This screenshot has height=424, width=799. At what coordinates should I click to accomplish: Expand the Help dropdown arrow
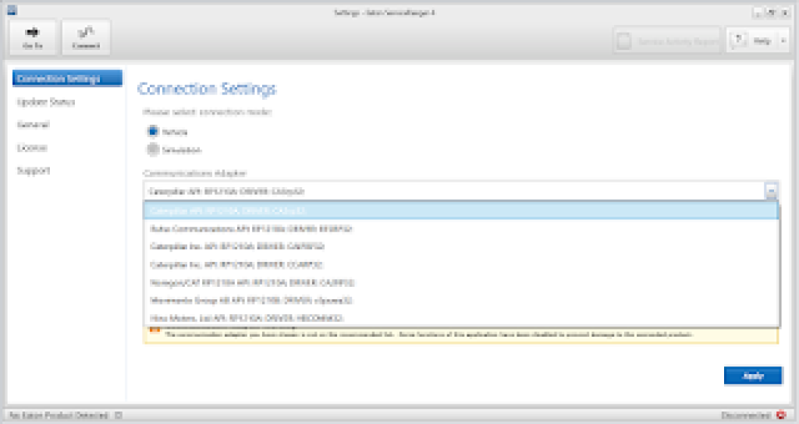click(783, 41)
